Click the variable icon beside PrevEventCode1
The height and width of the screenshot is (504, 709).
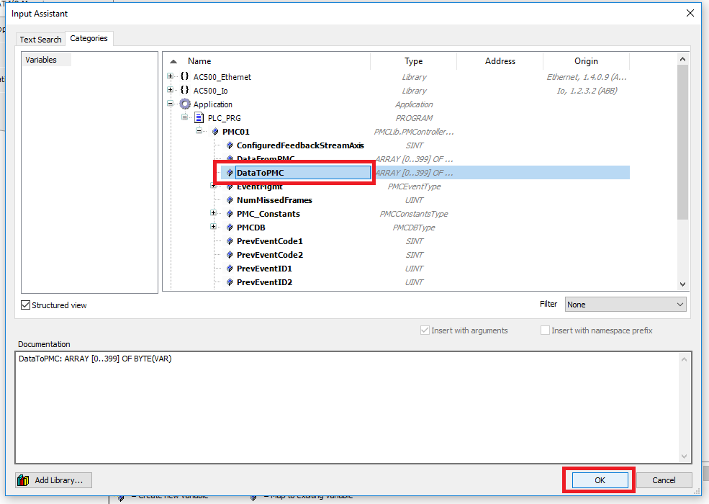point(230,240)
